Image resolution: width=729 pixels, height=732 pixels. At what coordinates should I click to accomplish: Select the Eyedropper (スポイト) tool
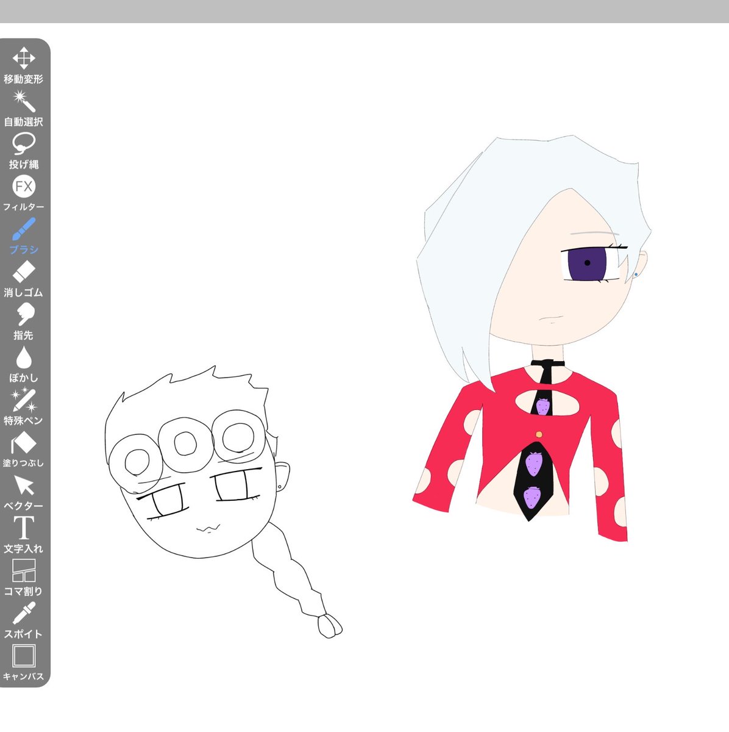(24, 620)
